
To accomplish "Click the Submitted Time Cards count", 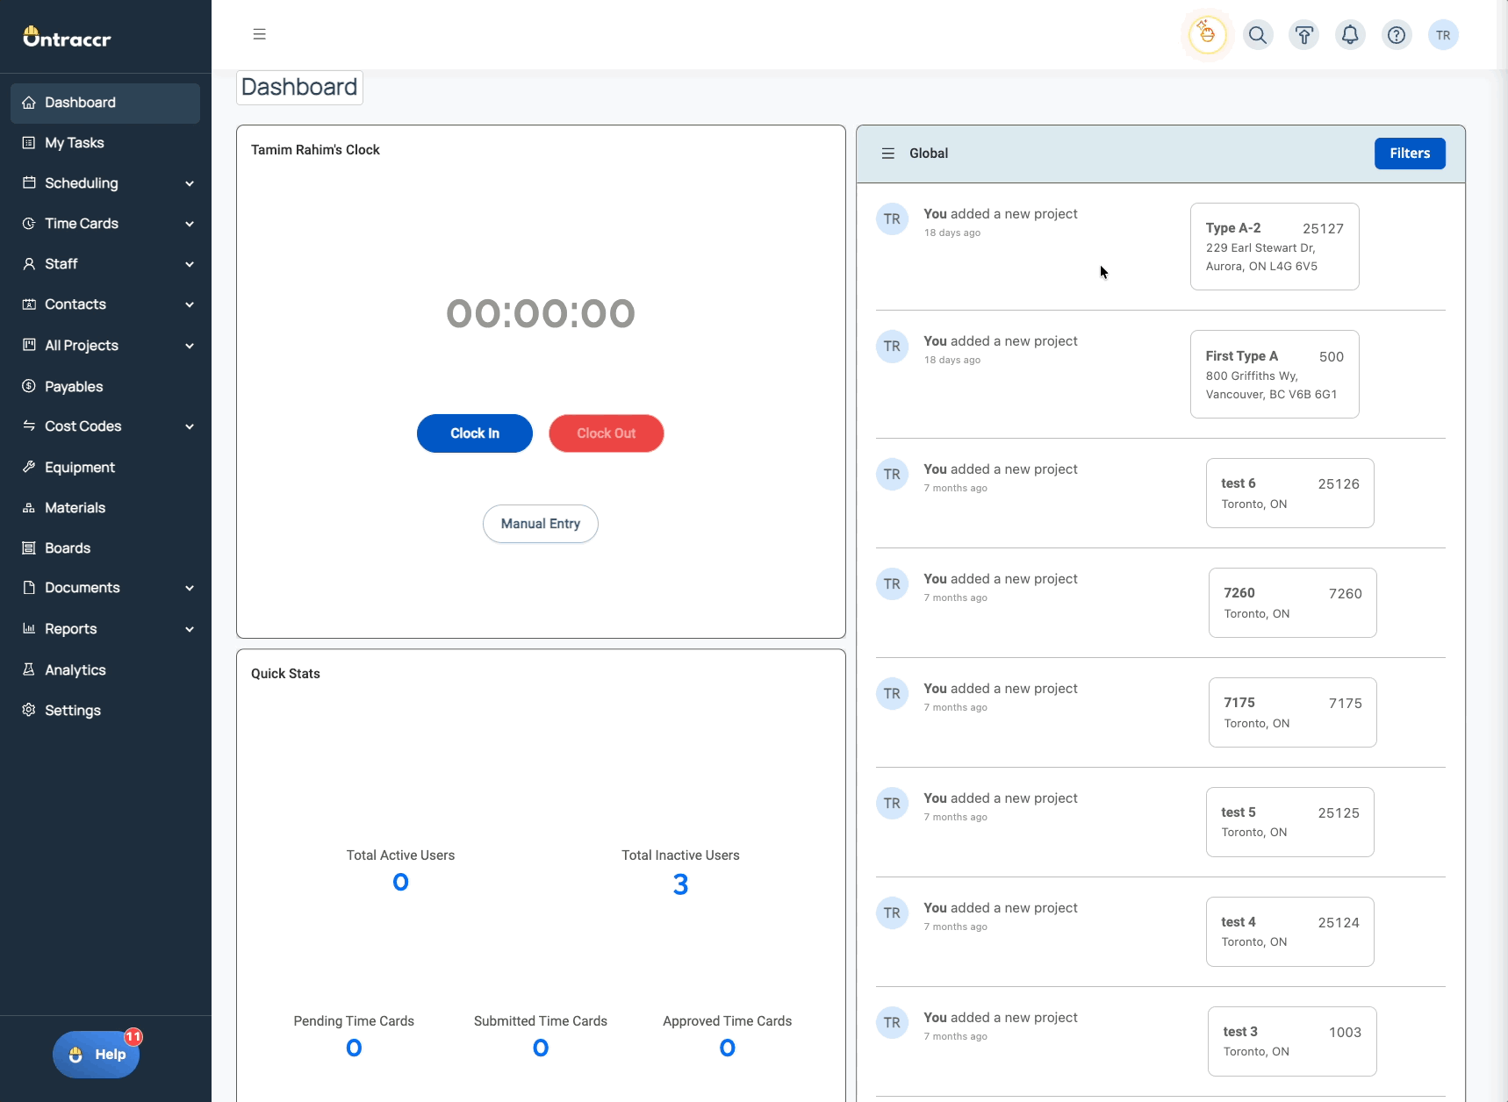I will click(x=541, y=1048).
